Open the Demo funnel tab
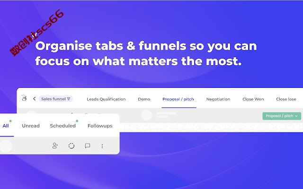Image resolution: width=303 pixels, height=189 pixels. tap(144, 99)
